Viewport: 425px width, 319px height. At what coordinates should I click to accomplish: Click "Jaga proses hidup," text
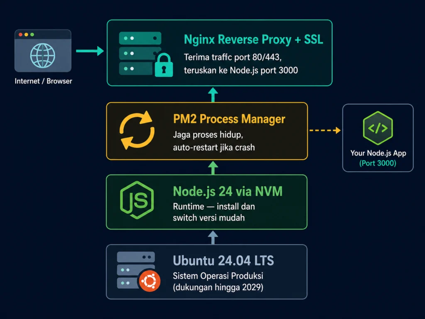[208, 135]
